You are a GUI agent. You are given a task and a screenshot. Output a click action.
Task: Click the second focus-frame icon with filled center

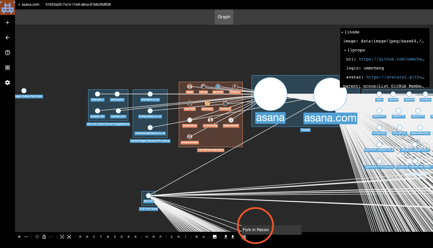tap(69, 237)
